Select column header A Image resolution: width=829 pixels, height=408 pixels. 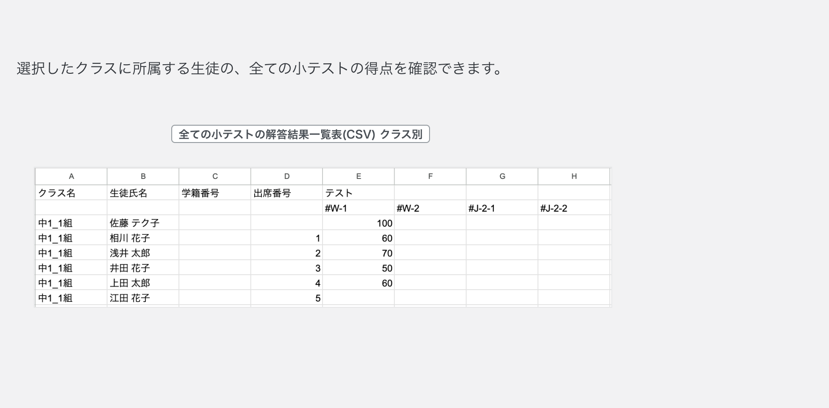pos(71,176)
